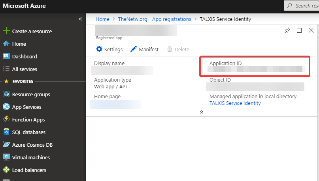Click the greyed Delete toolbar label
319x181 pixels.
182,50
